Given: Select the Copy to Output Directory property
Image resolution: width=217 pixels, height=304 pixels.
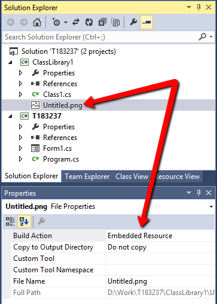Looking at the screenshot, I should (x=53, y=247).
